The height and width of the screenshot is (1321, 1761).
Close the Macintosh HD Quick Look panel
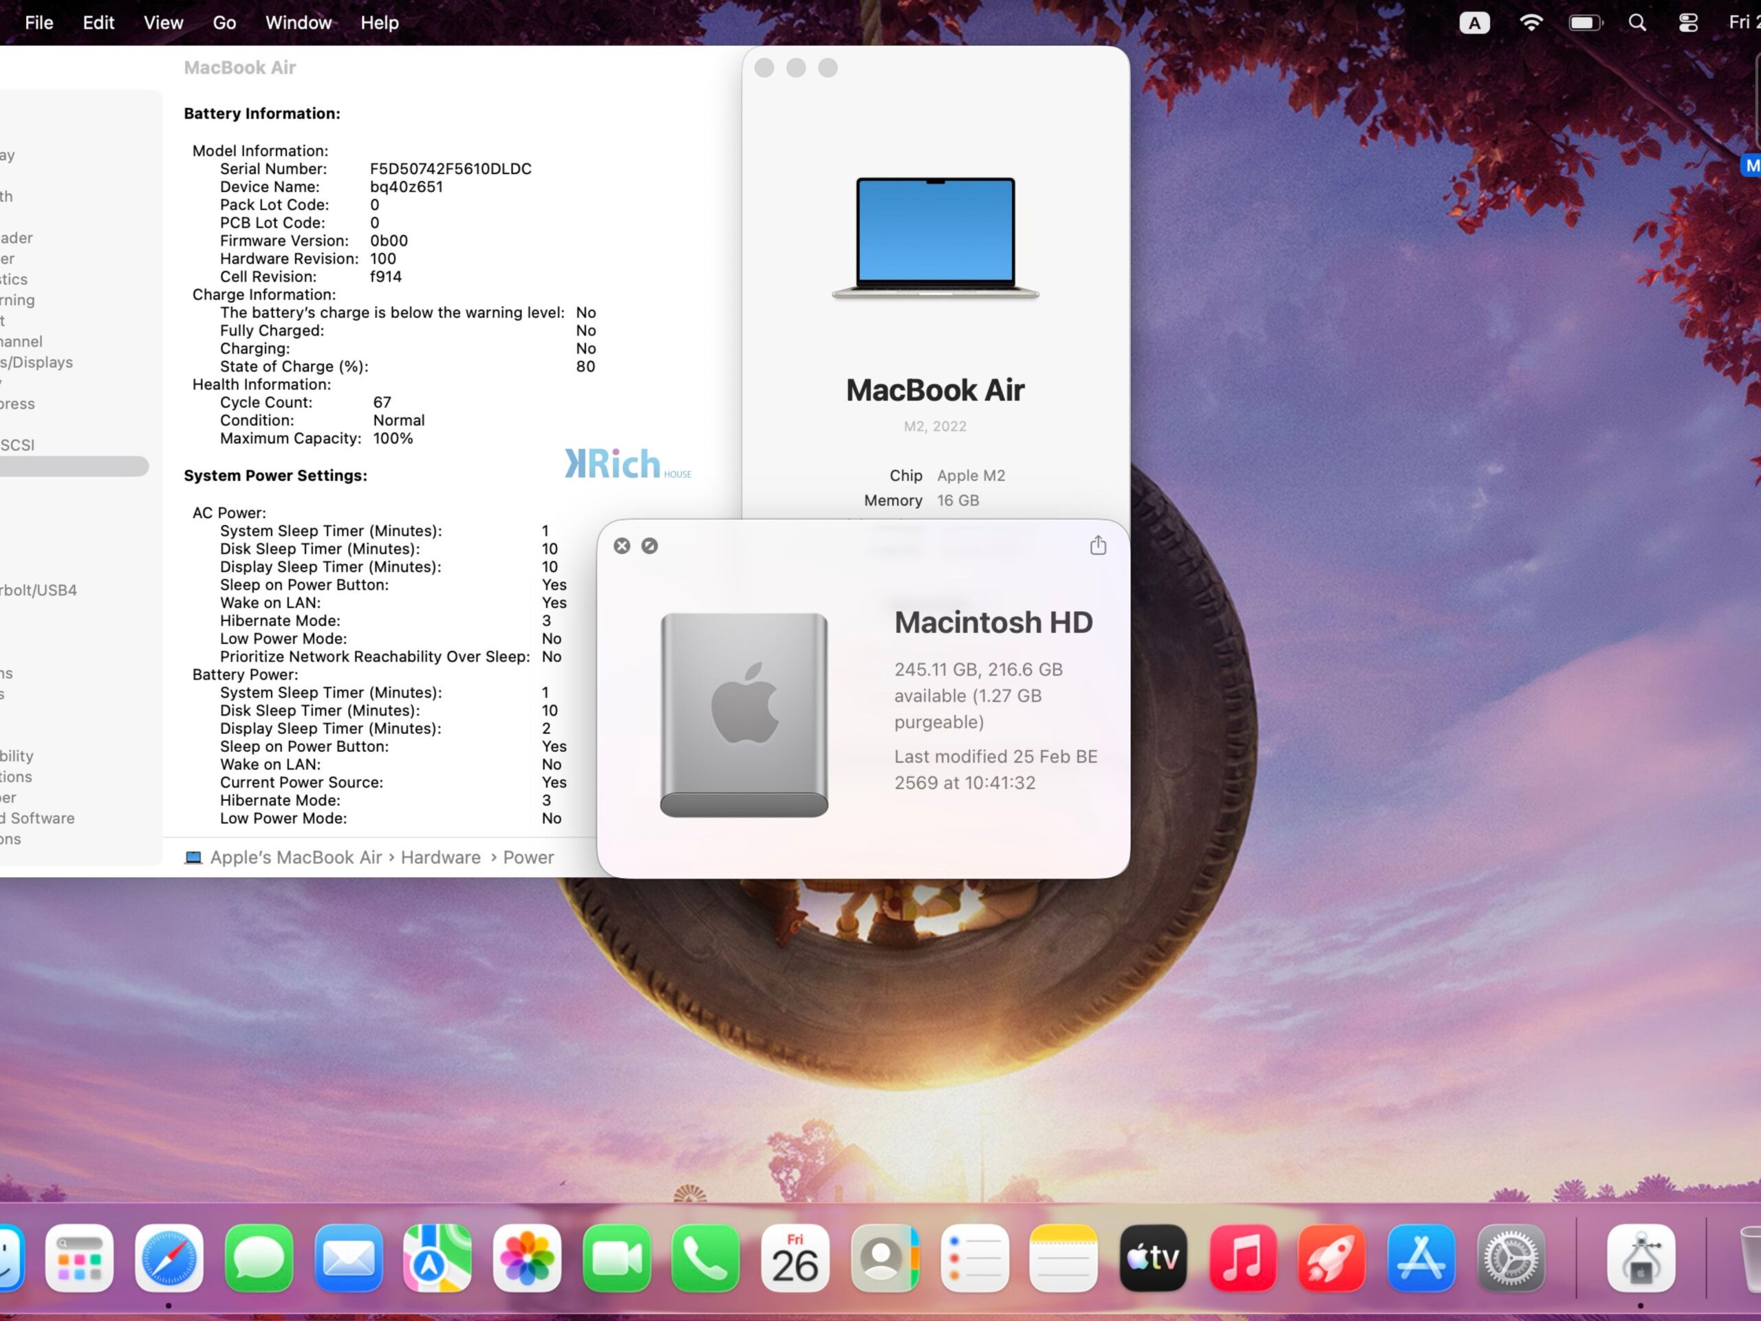[622, 546]
